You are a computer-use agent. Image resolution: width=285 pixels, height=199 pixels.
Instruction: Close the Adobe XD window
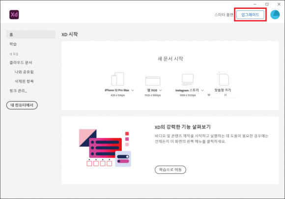point(279,4)
